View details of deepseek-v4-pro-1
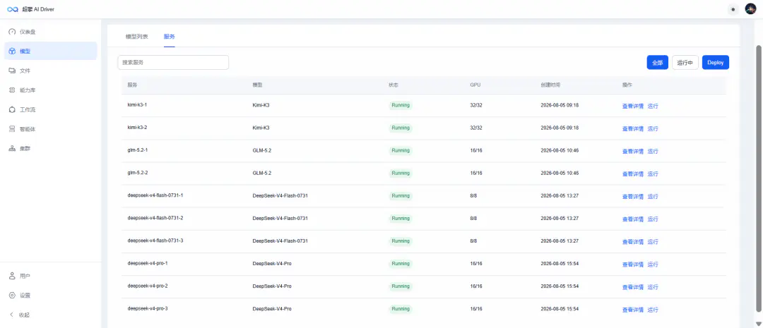 (x=632, y=265)
